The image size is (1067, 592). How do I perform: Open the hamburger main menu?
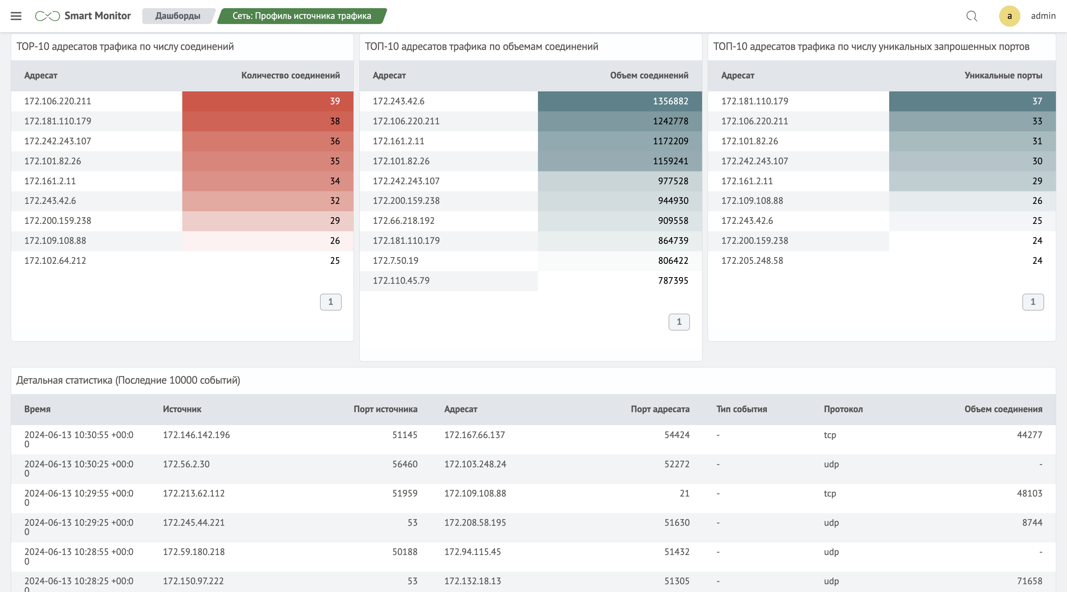(x=16, y=16)
